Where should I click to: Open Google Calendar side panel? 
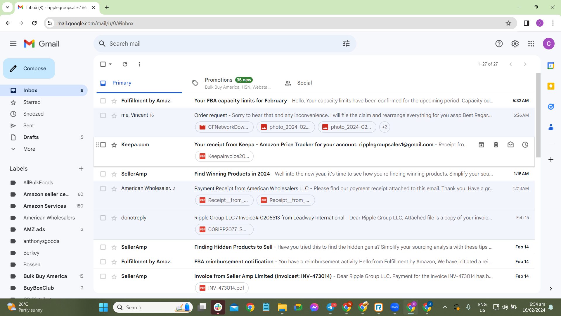[551, 66]
